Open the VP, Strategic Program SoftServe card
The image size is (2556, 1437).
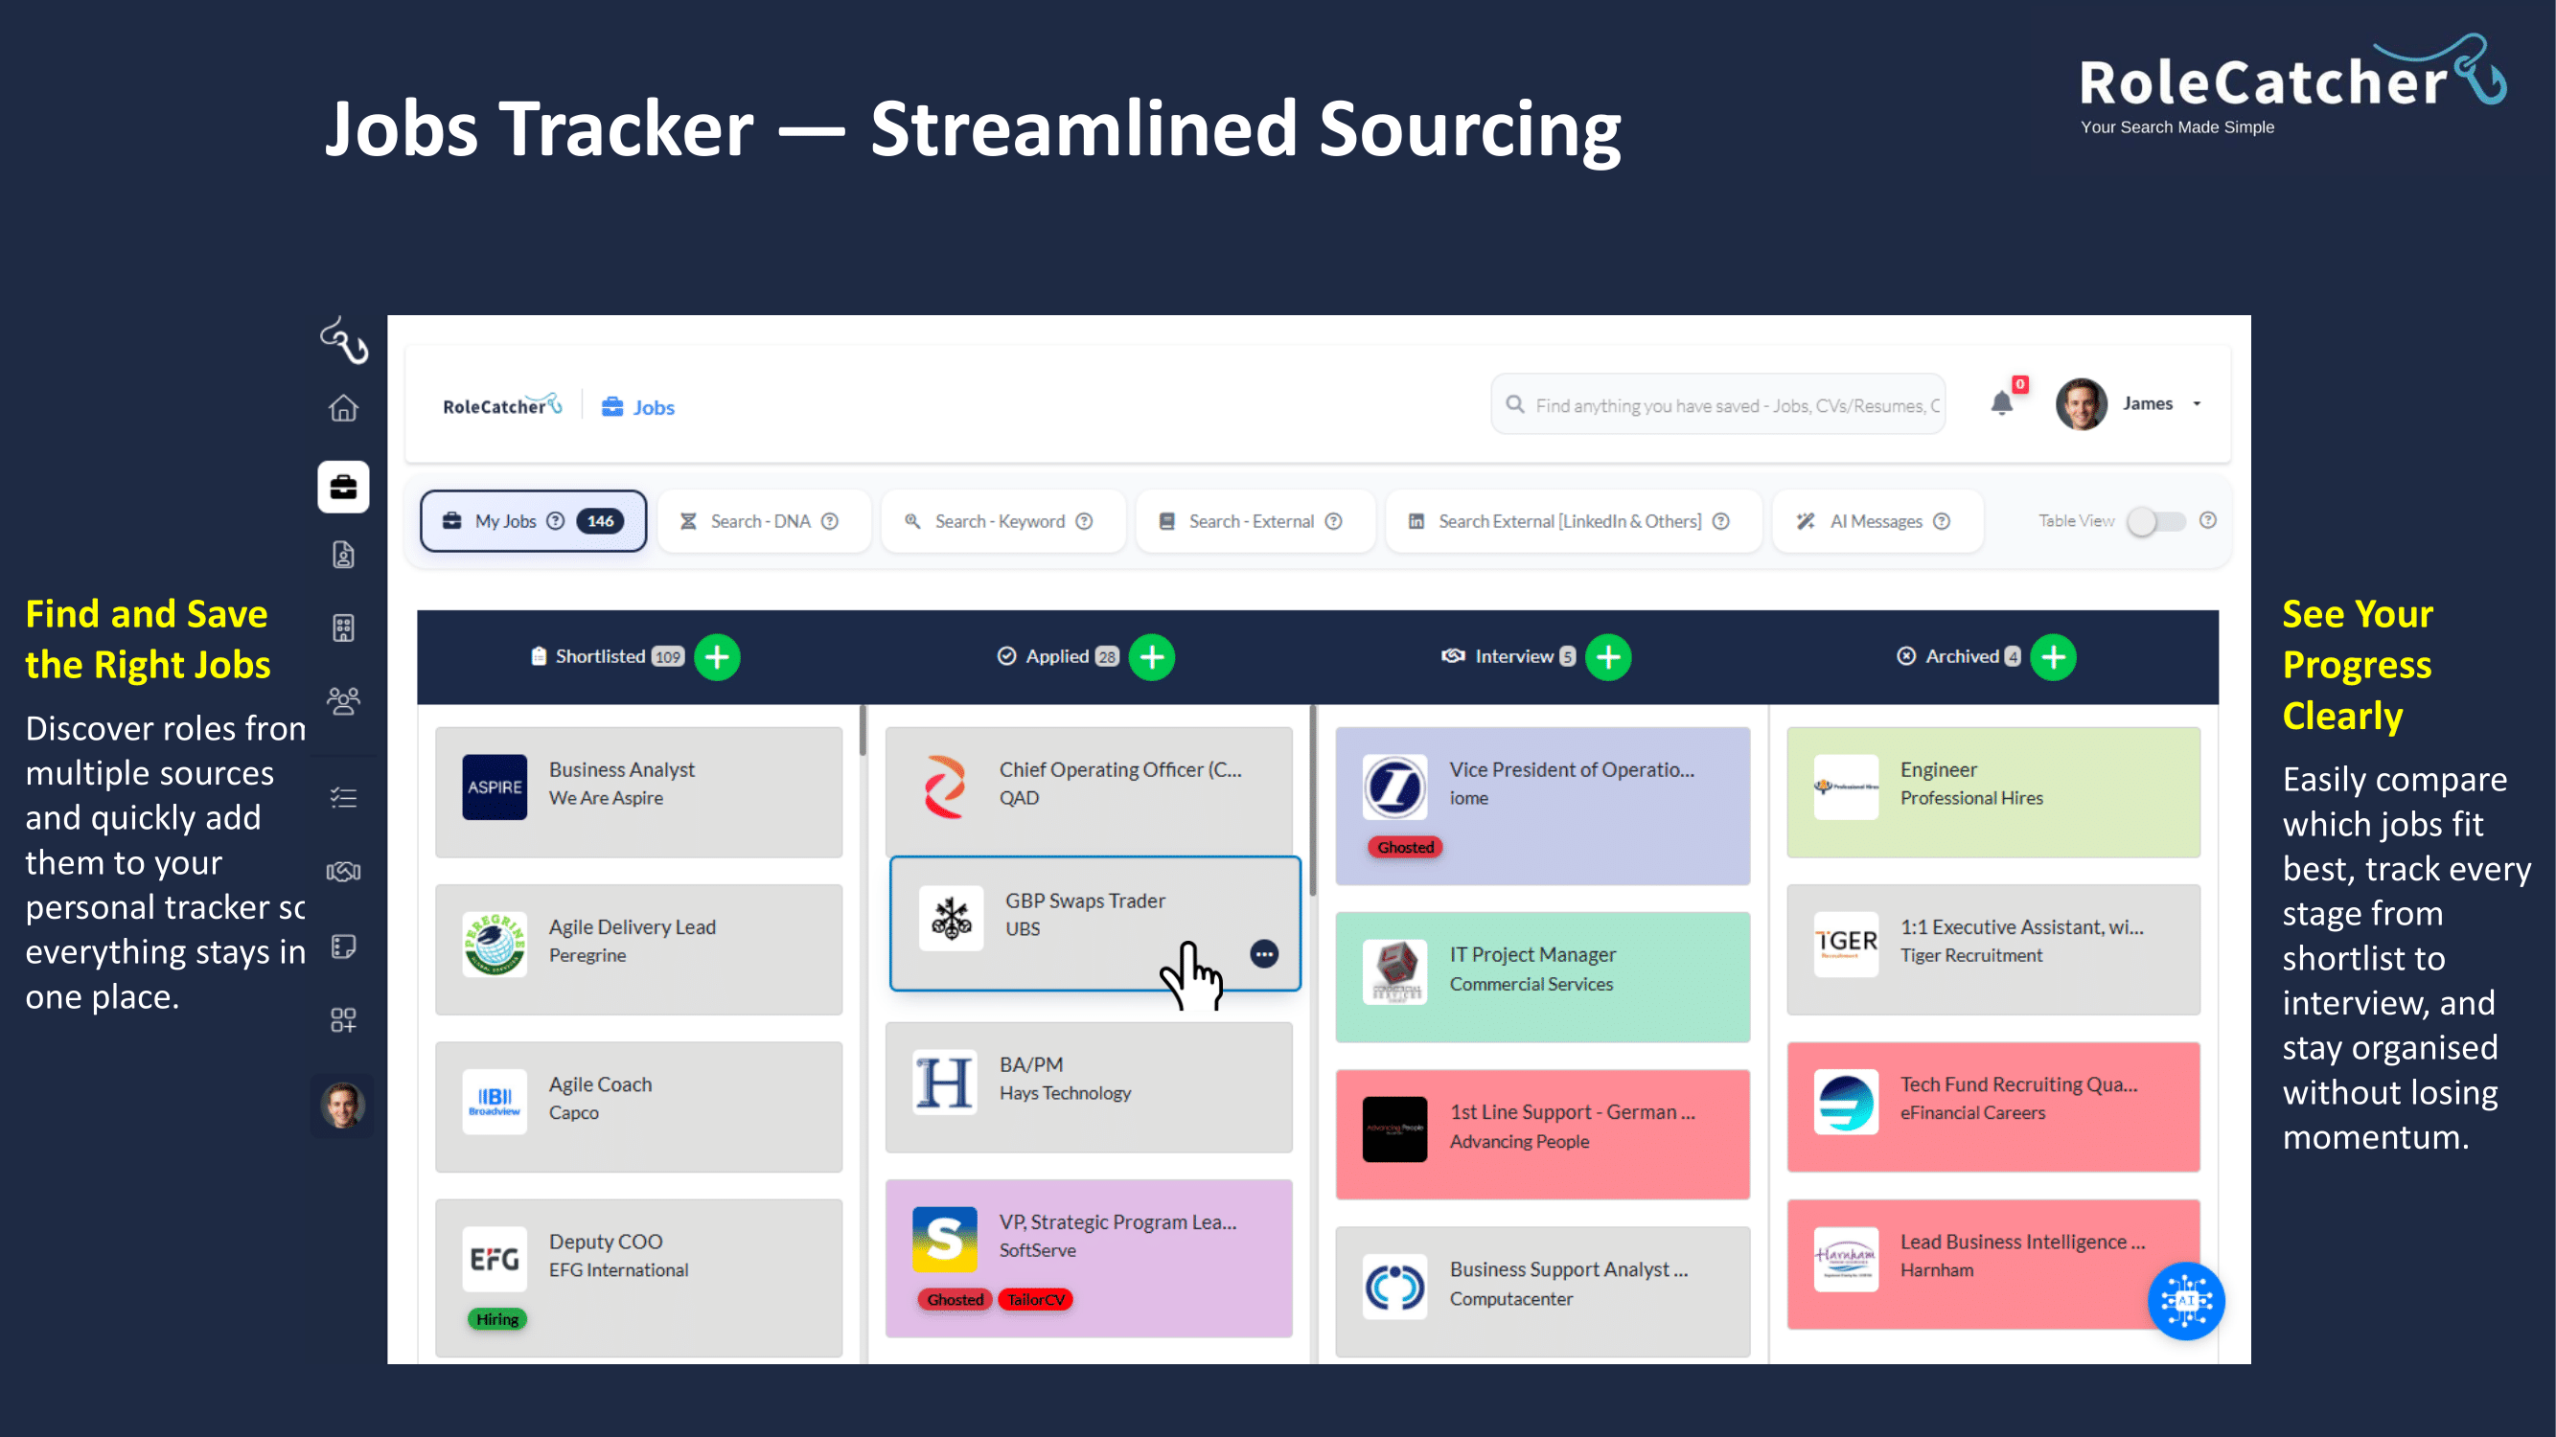coord(1089,1258)
